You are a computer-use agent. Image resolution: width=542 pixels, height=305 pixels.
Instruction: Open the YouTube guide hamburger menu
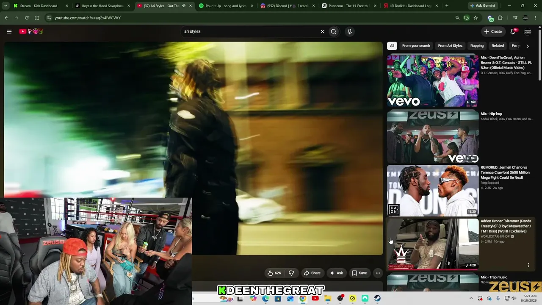click(x=9, y=31)
